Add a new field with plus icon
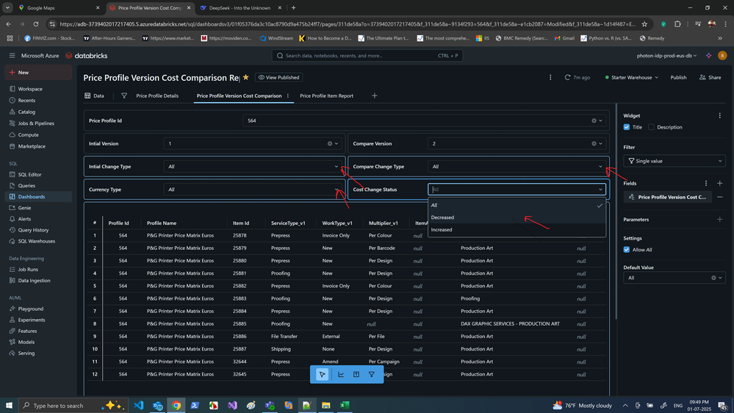734x413 pixels. (x=719, y=183)
